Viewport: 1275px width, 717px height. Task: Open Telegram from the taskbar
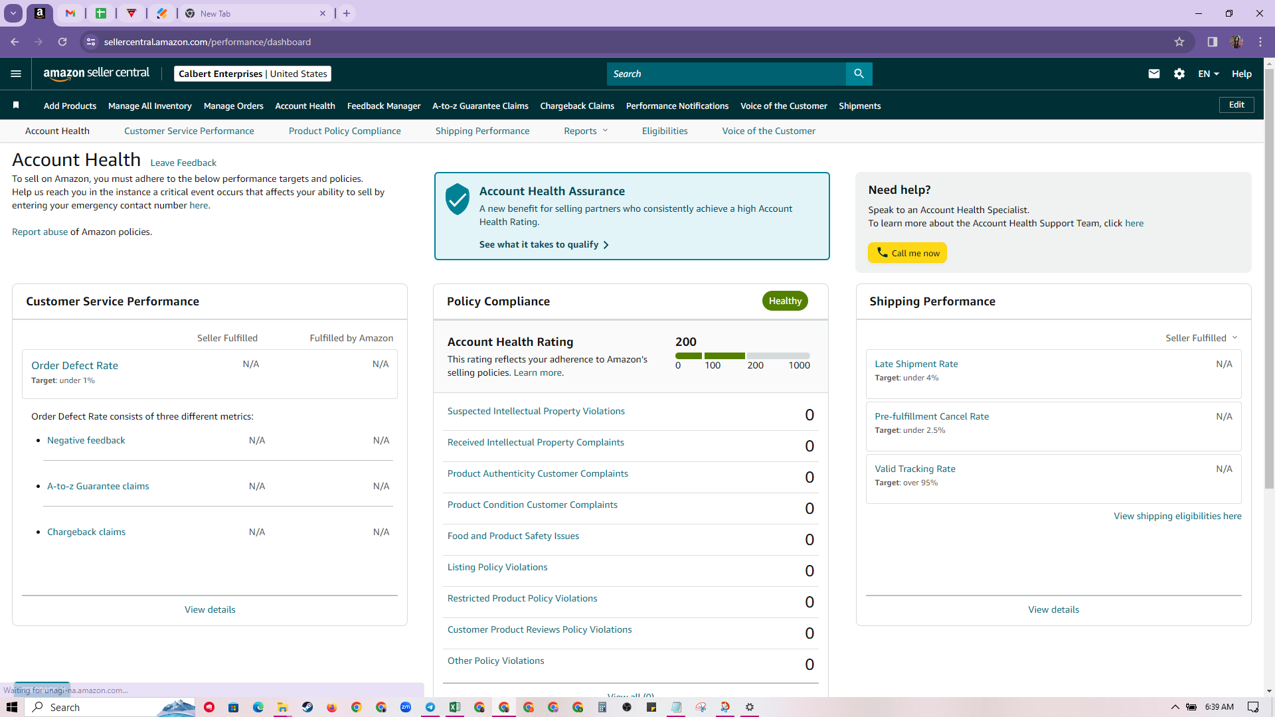pyautogui.click(x=430, y=707)
